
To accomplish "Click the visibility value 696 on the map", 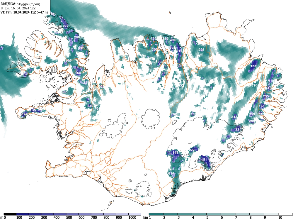I will [x=166, y=38].
